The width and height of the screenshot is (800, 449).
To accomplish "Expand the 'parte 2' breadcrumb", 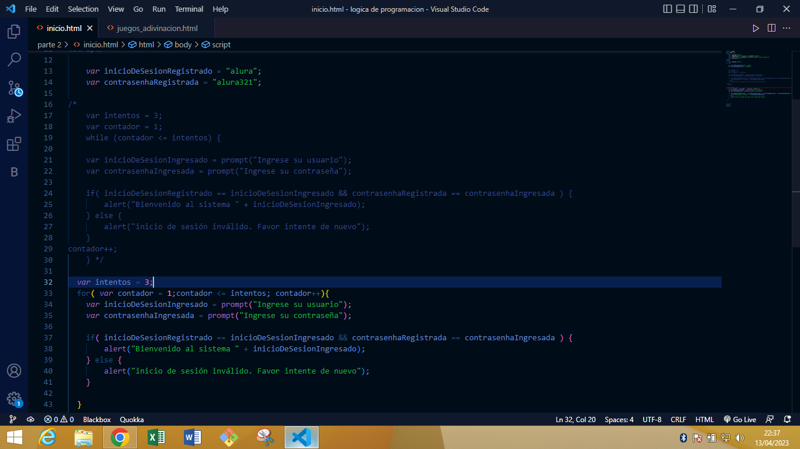I will coord(49,44).
